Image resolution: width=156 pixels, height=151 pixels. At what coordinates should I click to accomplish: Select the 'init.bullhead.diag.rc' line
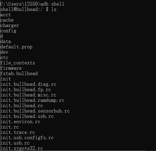pyautogui.click(x=28, y=84)
